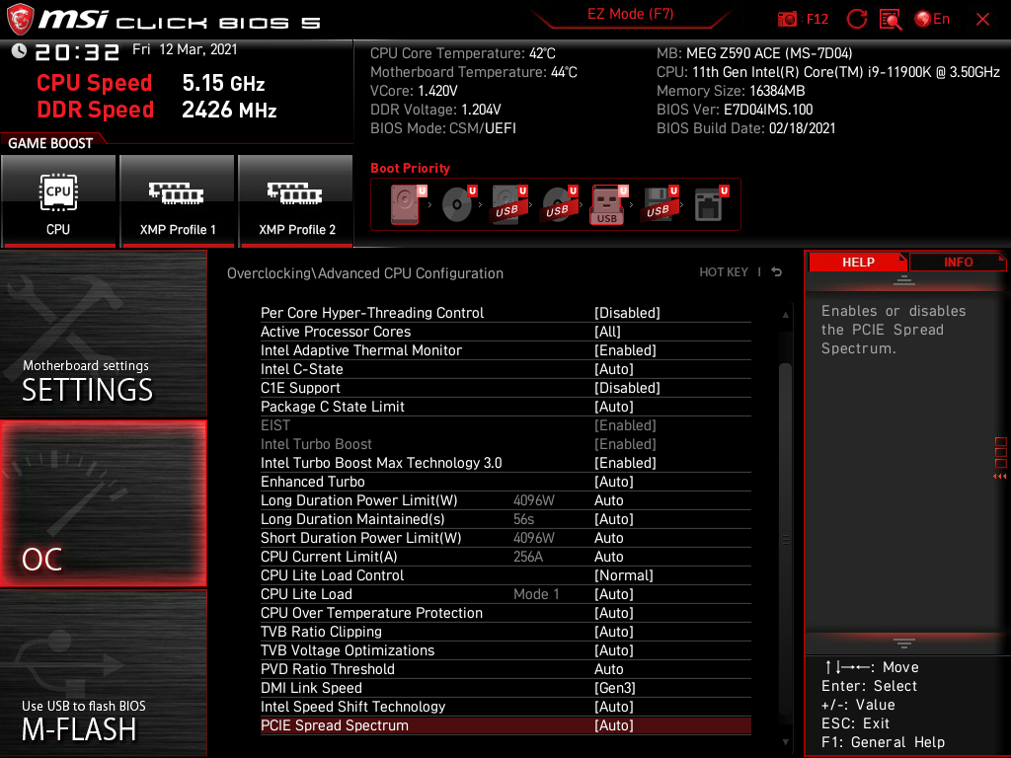Image resolution: width=1011 pixels, height=758 pixels.
Task: Enable CPU Game Boost
Action: [58, 201]
